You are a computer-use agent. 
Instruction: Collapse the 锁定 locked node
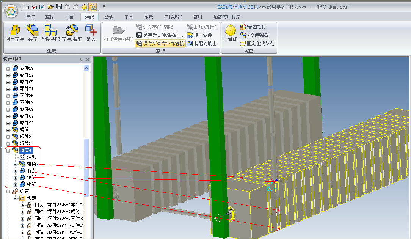coord(16,198)
